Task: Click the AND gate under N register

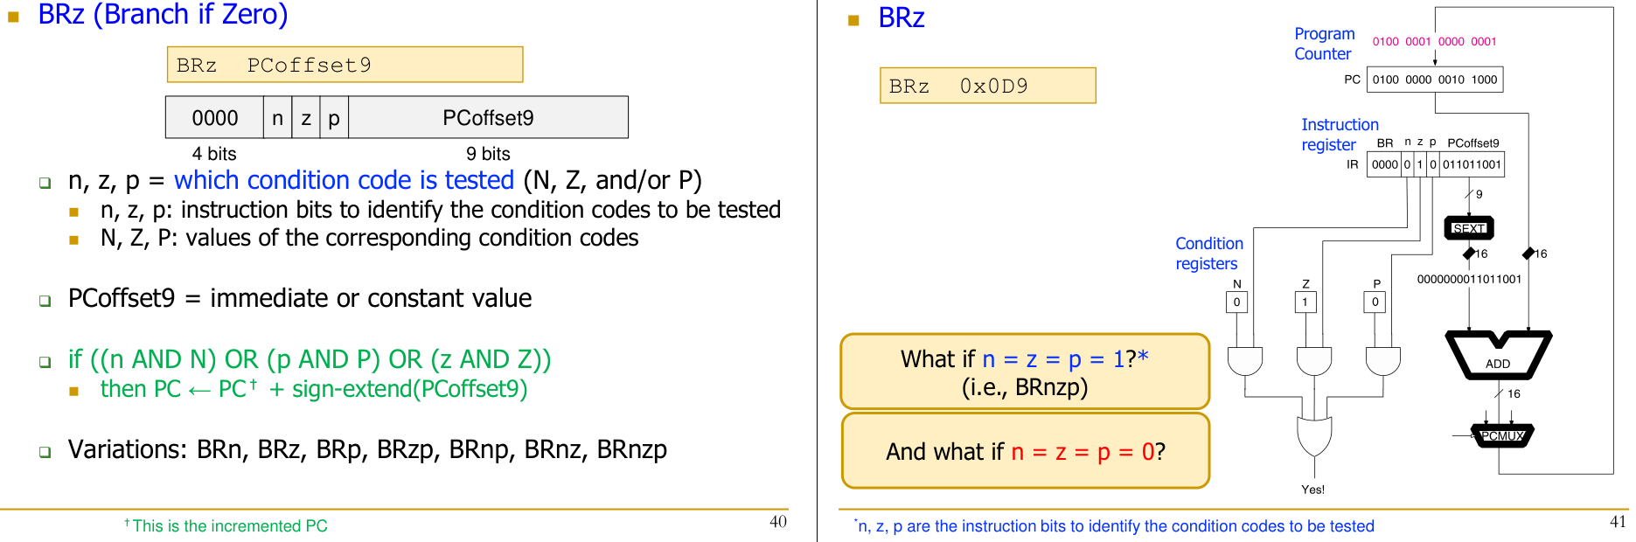Action: click(x=1244, y=360)
